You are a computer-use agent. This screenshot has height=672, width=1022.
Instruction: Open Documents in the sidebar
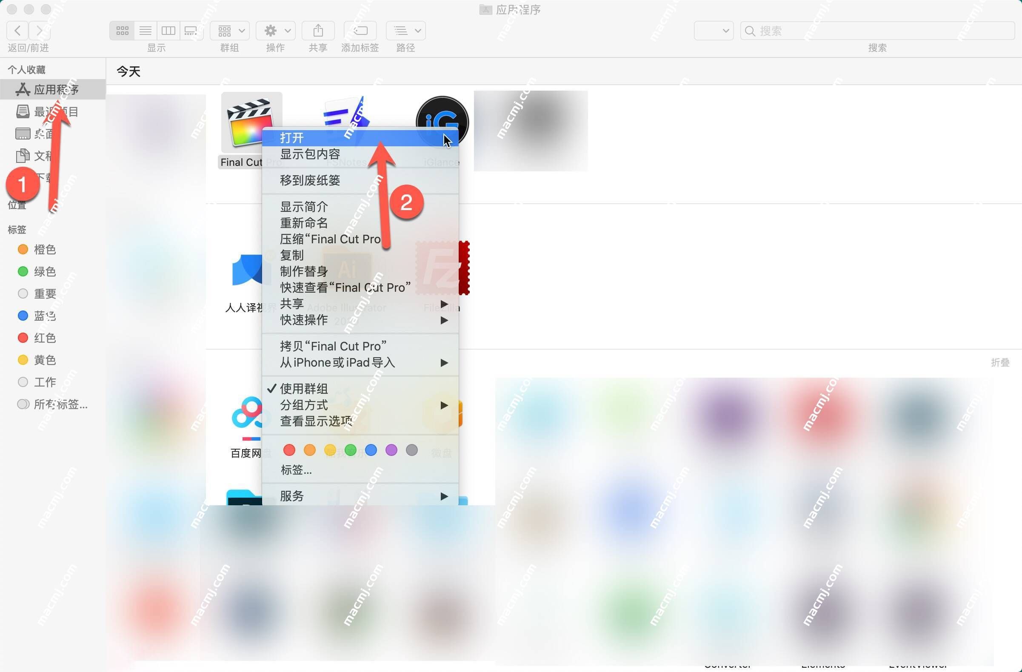click(53, 156)
